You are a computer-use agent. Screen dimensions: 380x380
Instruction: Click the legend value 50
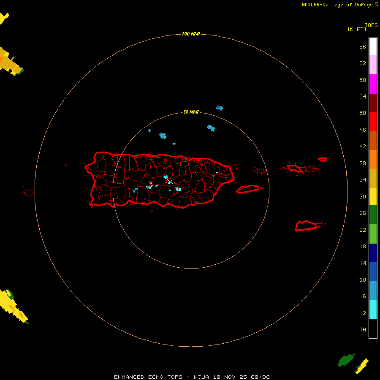tap(363, 113)
